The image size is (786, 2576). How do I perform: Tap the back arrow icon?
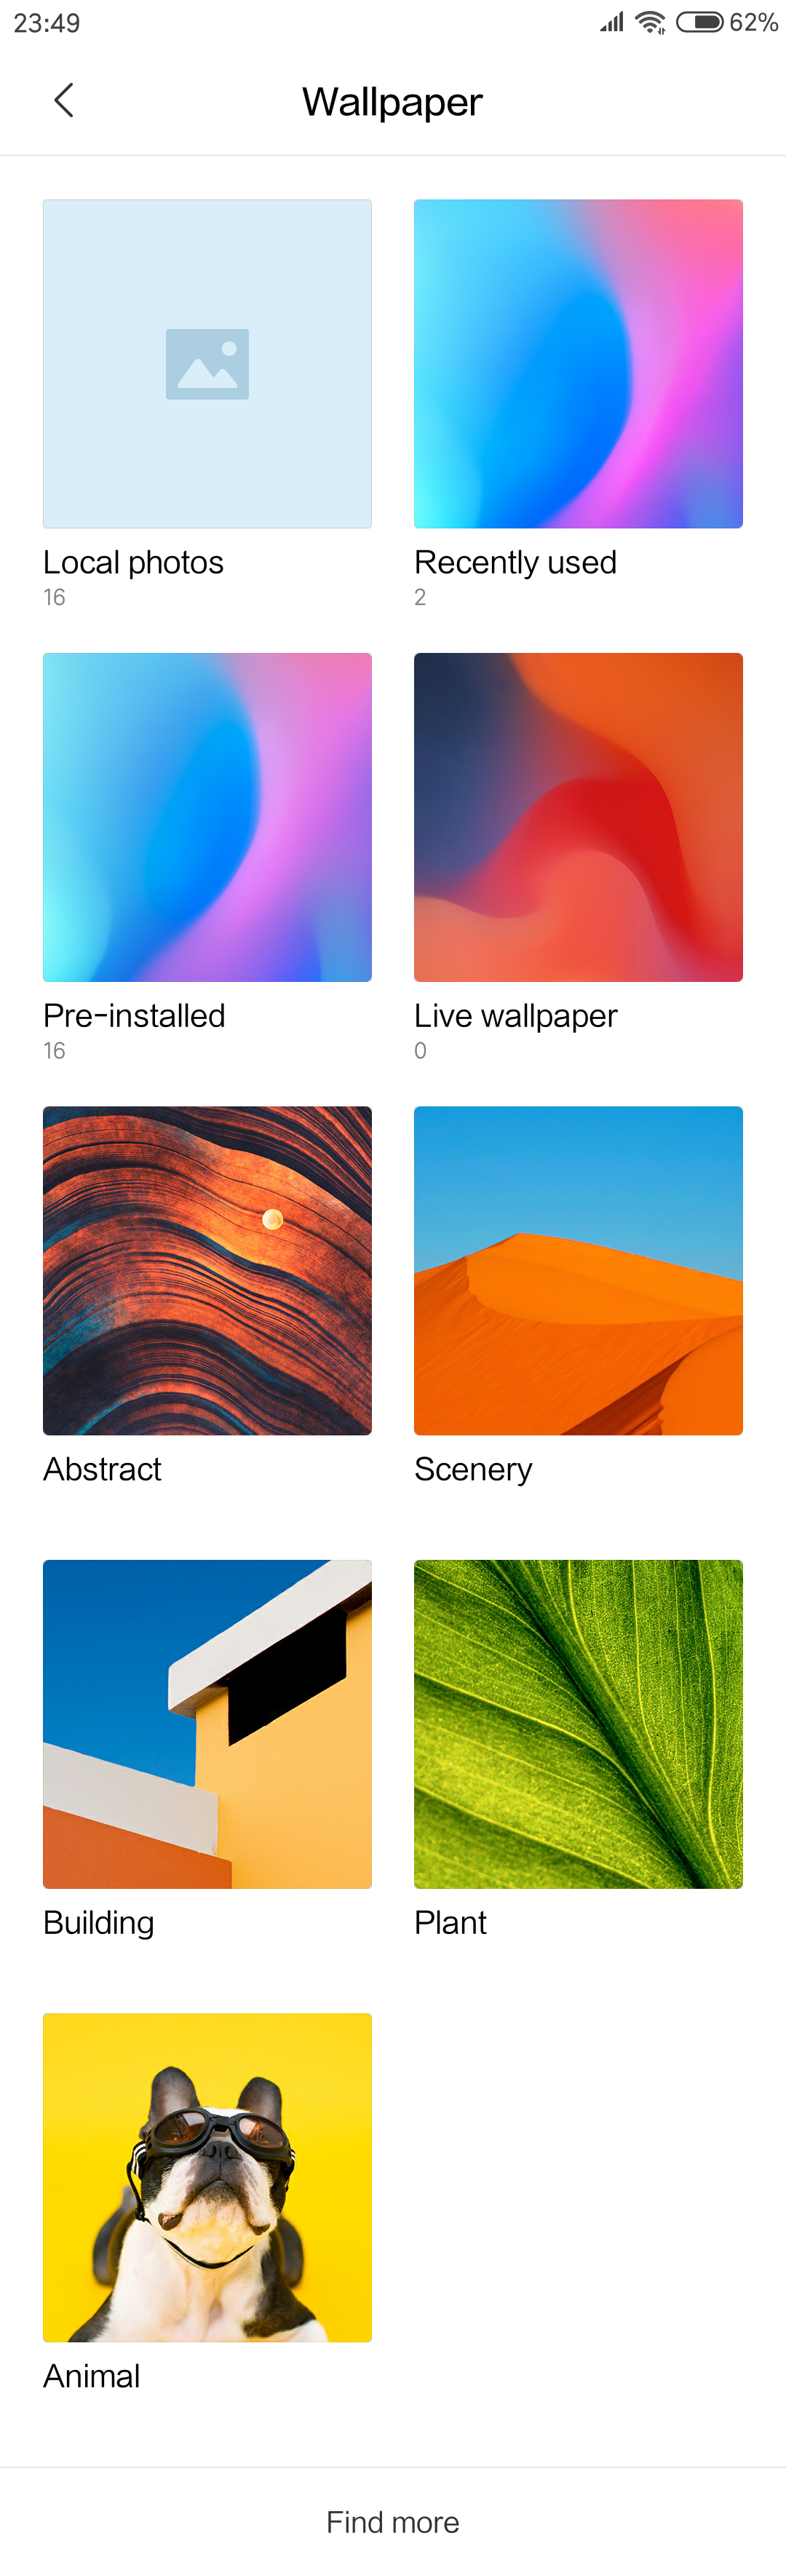click(x=64, y=100)
